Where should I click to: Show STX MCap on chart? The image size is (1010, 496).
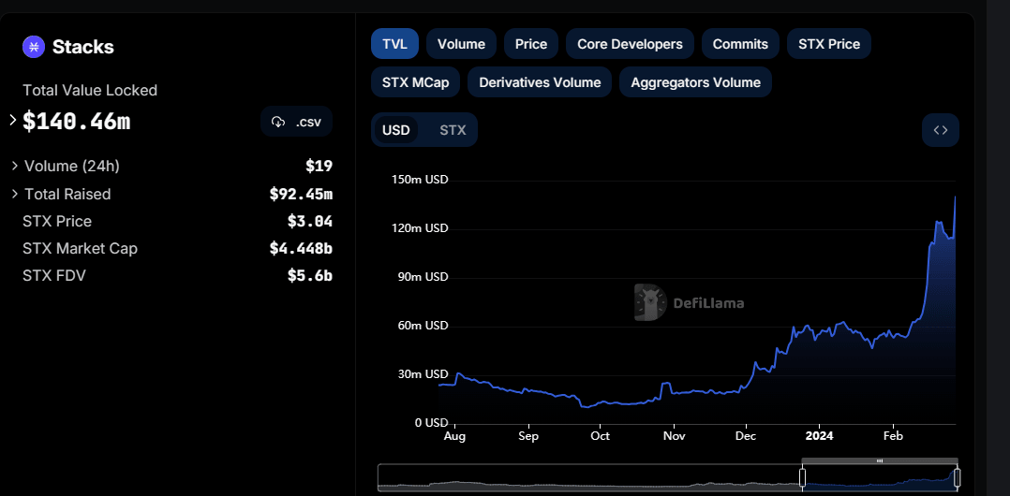click(415, 82)
